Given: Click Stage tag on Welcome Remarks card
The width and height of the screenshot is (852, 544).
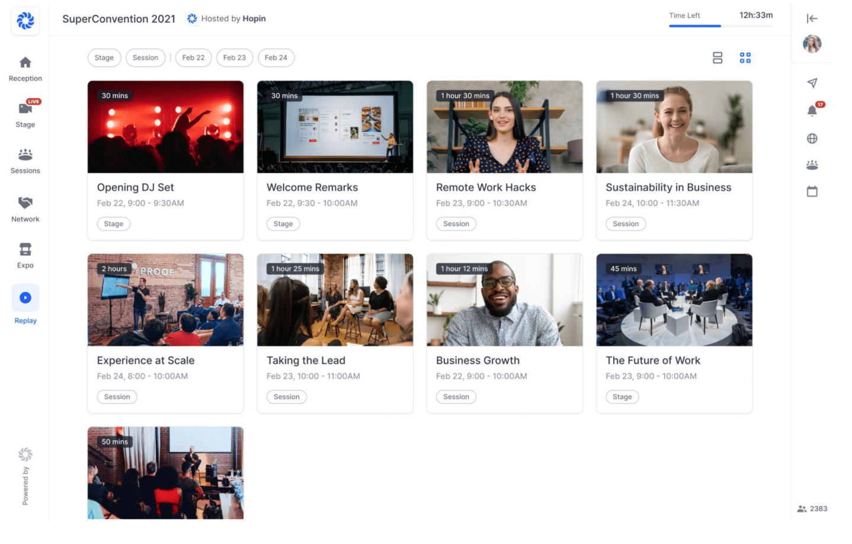Looking at the screenshot, I should [x=283, y=224].
